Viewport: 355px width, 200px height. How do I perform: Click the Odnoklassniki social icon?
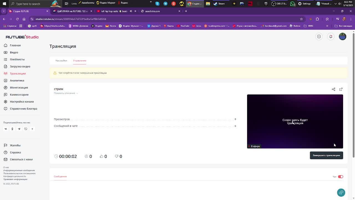point(12,129)
